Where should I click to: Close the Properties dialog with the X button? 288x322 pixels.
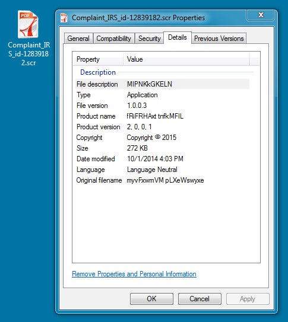click(x=261, y=15)
